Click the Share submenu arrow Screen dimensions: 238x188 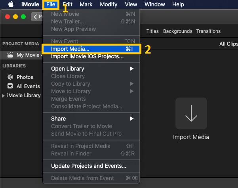[x=132, y=119]
